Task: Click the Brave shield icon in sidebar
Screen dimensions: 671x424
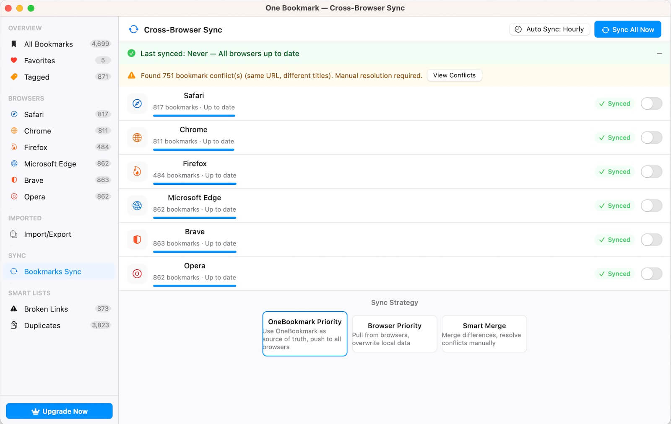Action: pyautogui.click(x=14, y=180)
